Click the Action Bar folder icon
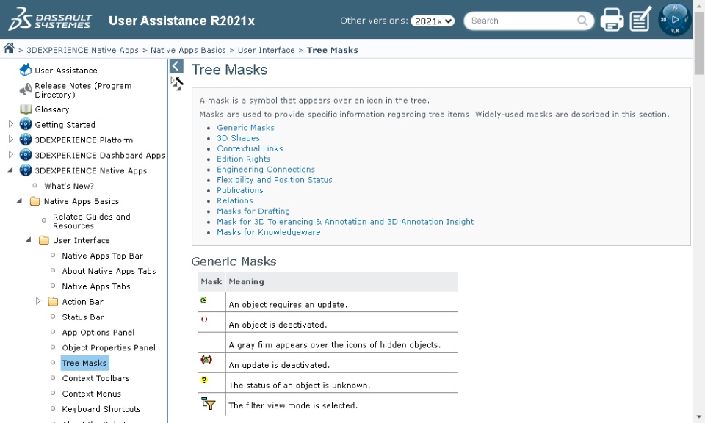705x423 pixels. [x=53, y=302]
